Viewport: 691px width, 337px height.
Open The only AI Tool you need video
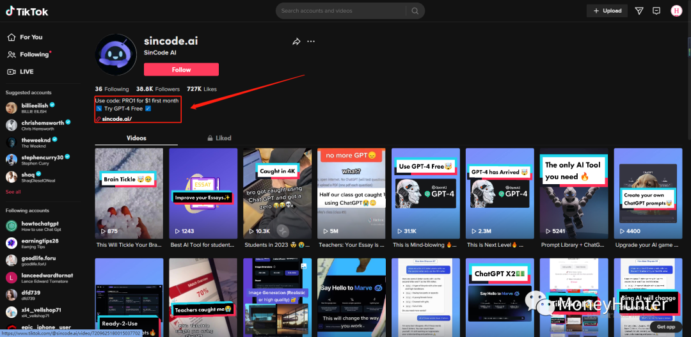[x=574, y=193]
